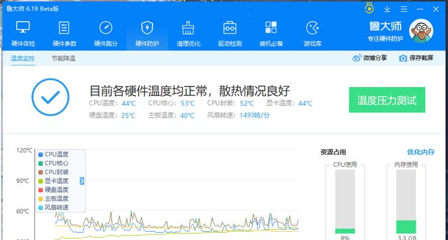Toggle CPU封装 series in chart legend
The height and width of the screenshot is (240, 448).
(53, 172)
